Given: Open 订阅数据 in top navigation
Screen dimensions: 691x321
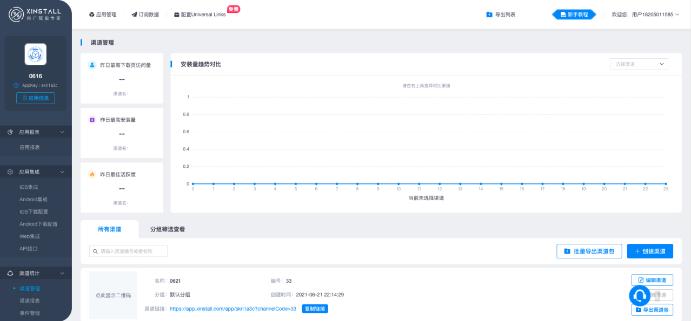Looking at the screenshot, I should (x=145, y=15).
